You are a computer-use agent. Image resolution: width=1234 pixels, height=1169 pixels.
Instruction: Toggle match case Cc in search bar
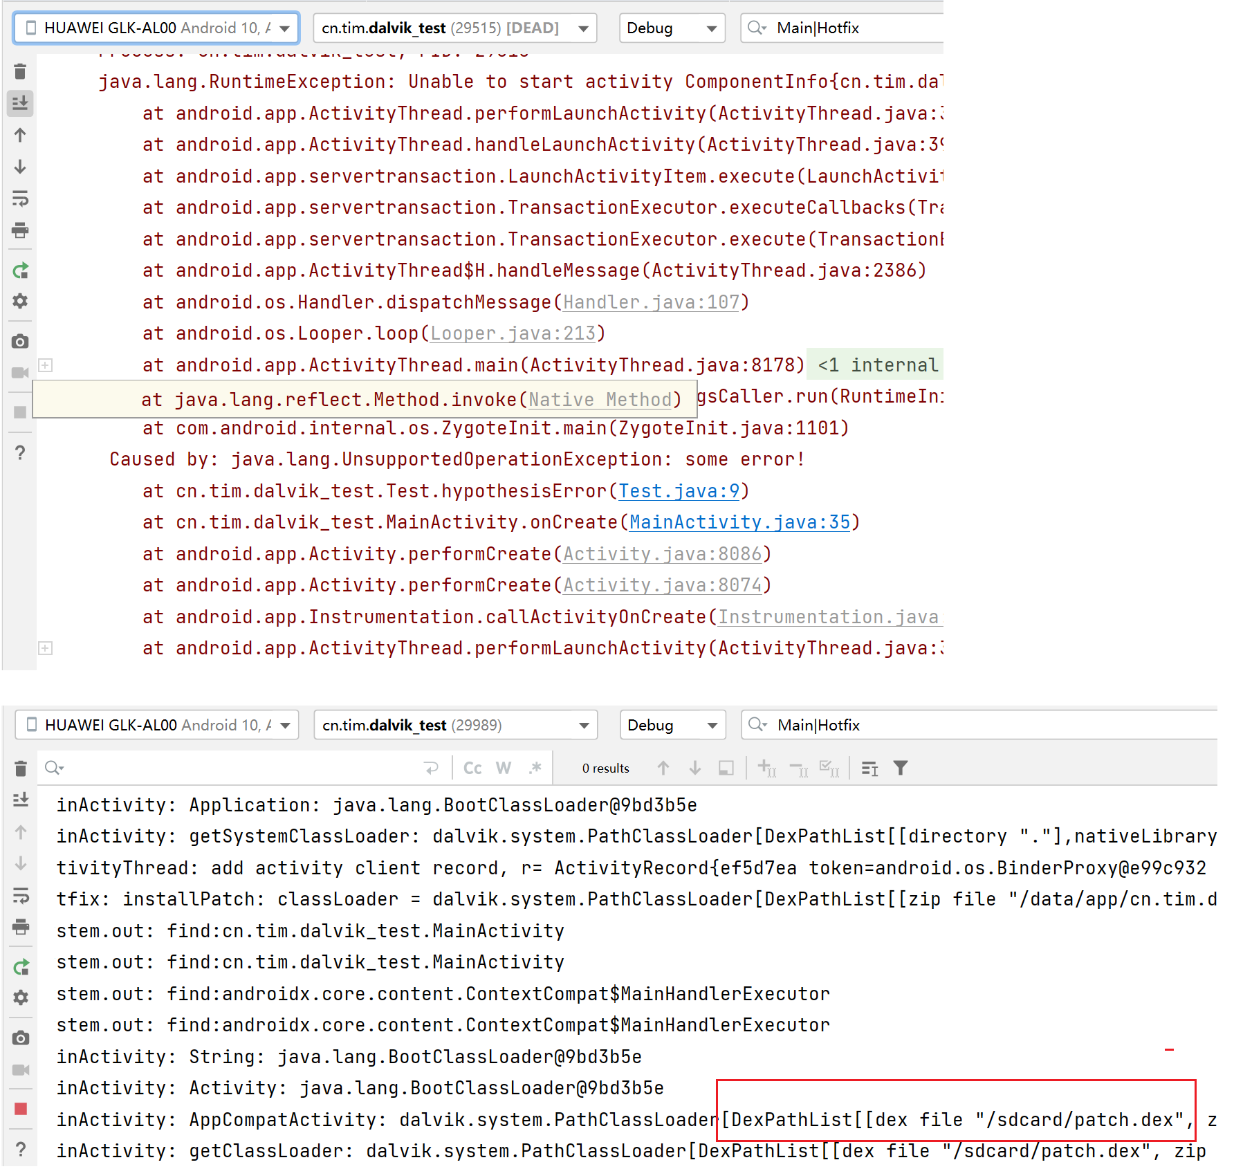click(472, 768)
